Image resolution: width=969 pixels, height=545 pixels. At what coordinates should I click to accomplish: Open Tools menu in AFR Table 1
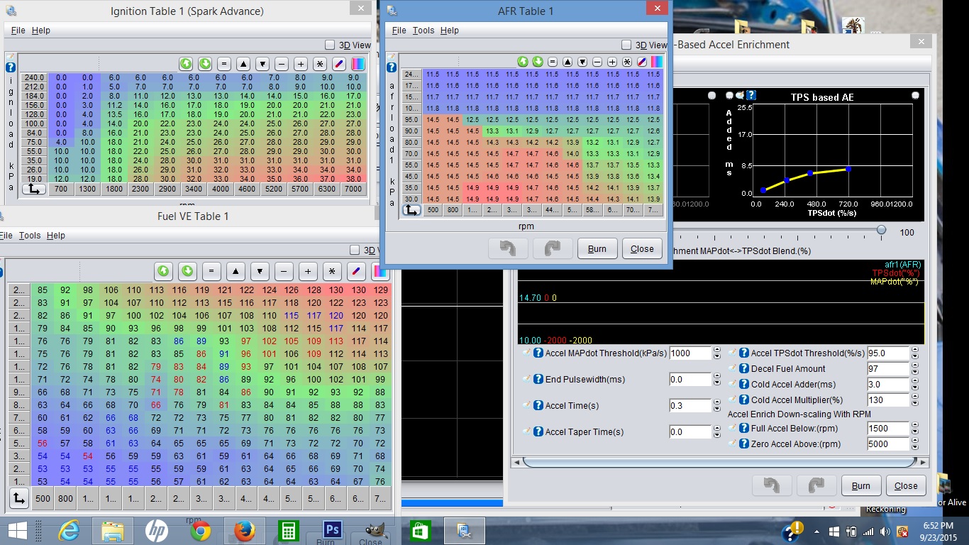point(423,31)
